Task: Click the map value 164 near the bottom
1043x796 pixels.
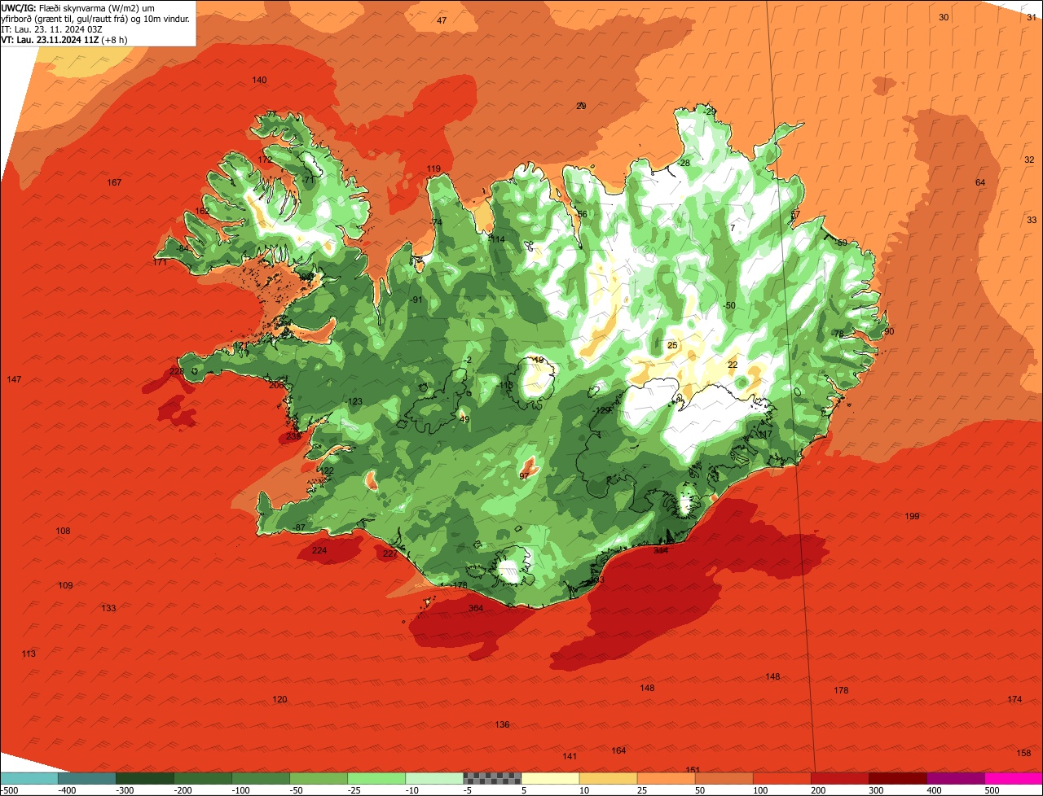Action: pos(618,750)
